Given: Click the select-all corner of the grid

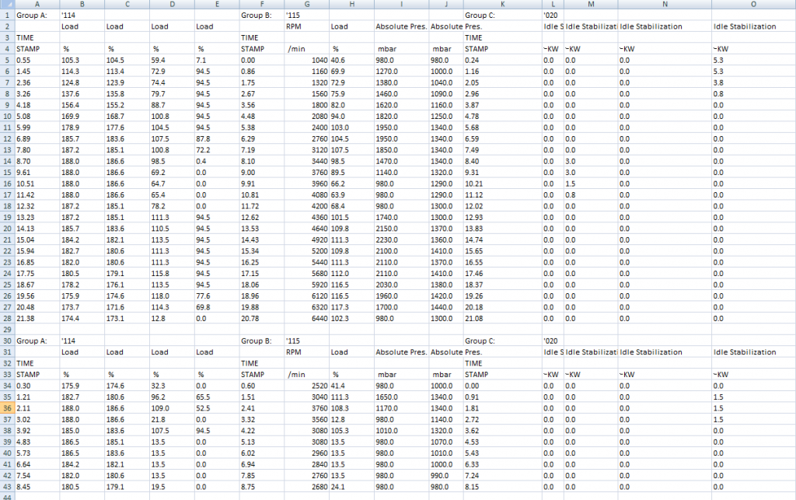Looking at the screenshot, I should click(6, 5).
